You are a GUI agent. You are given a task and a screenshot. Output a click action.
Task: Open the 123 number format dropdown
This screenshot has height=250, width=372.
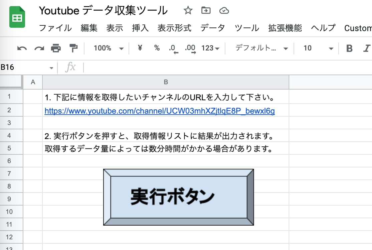210,48
